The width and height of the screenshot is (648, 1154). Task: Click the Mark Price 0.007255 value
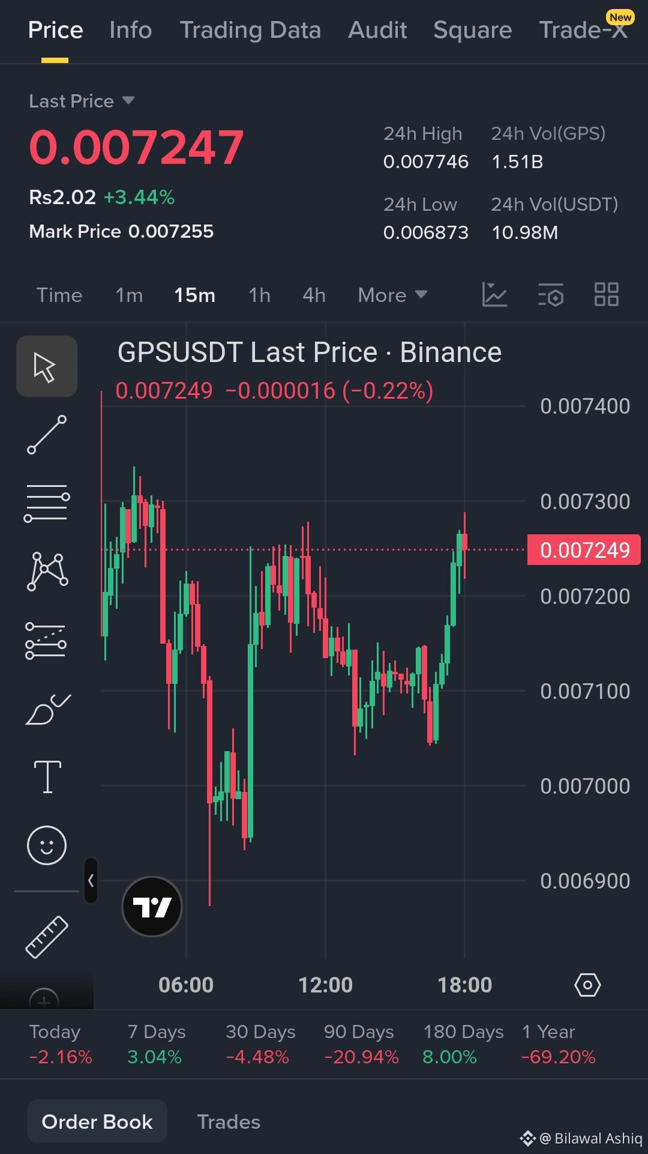[121, 231]
